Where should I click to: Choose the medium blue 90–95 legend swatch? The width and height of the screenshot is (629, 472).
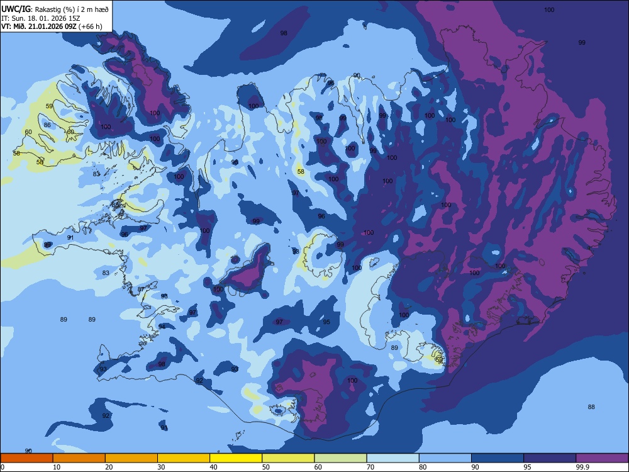pyautogui.click(x=498, y=458)
